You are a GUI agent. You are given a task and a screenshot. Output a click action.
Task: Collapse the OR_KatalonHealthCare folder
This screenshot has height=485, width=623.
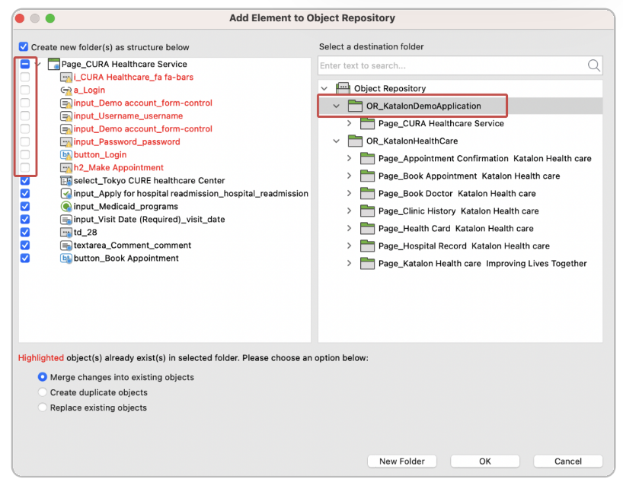336,141
